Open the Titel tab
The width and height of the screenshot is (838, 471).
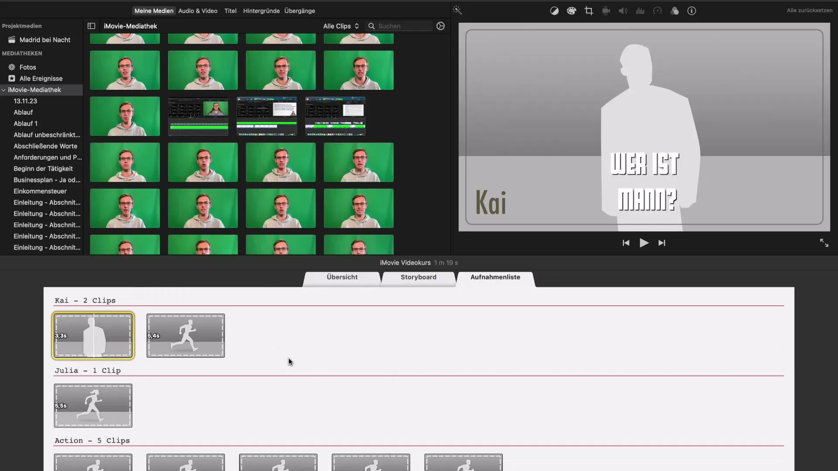coord(230,11)
